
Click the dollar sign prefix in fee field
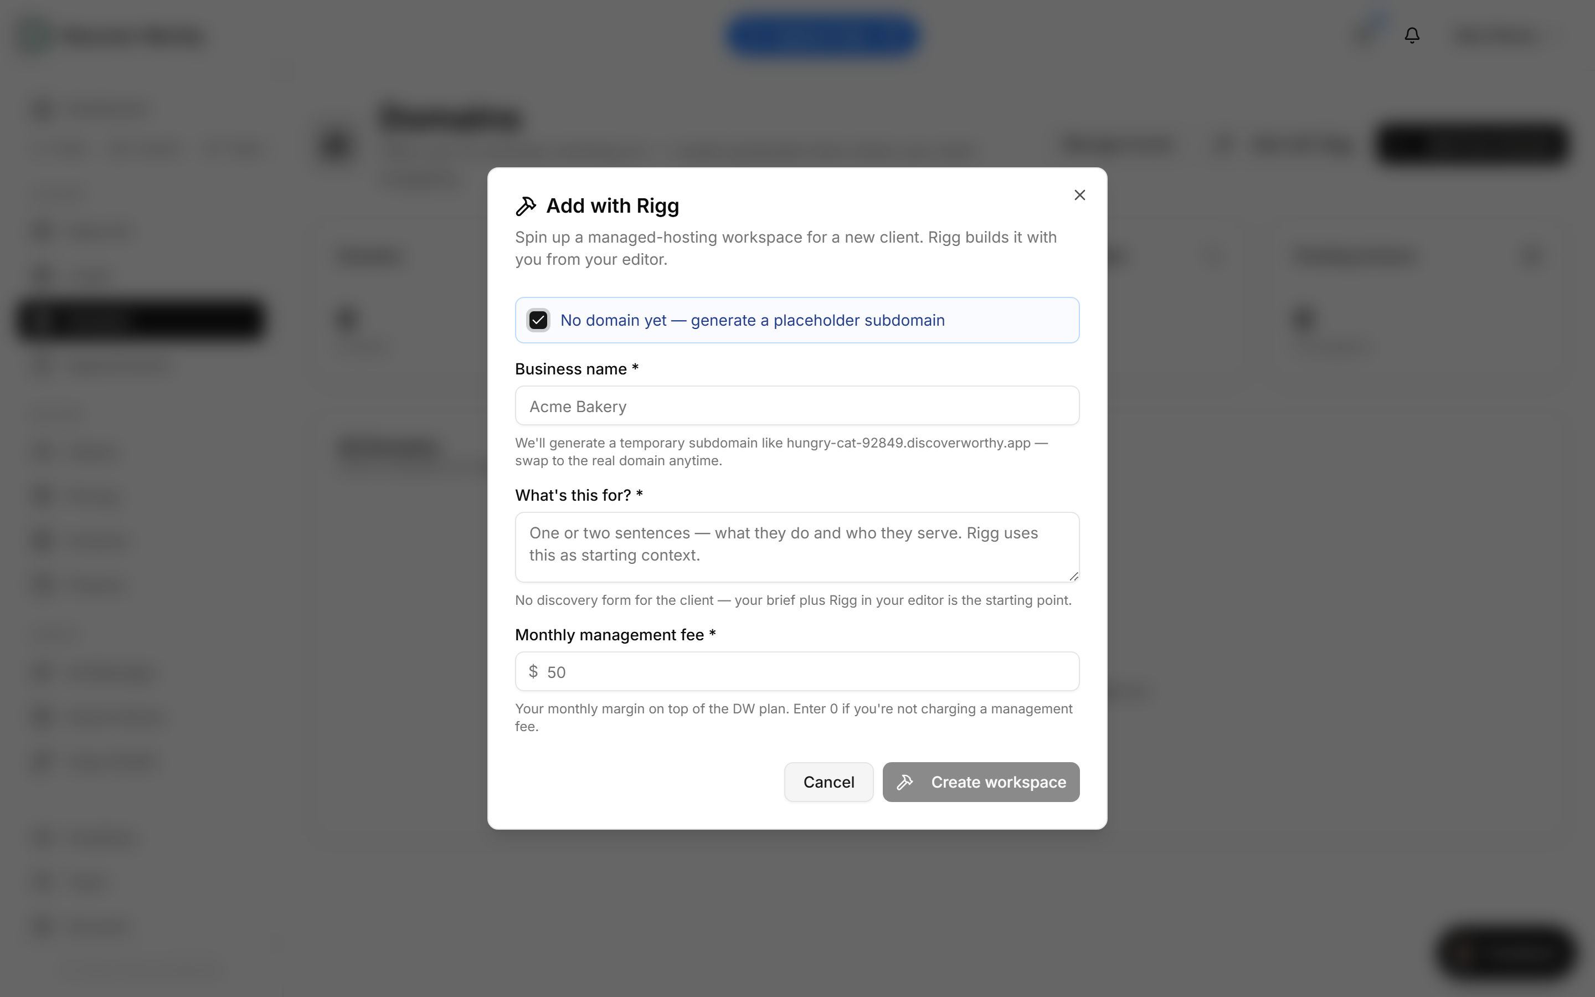click(x=533, y=671)
